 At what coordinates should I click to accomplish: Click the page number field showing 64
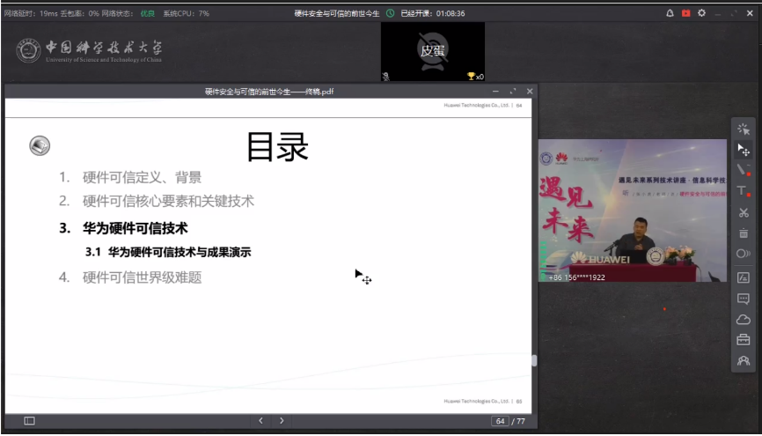[x=500, y=421]
